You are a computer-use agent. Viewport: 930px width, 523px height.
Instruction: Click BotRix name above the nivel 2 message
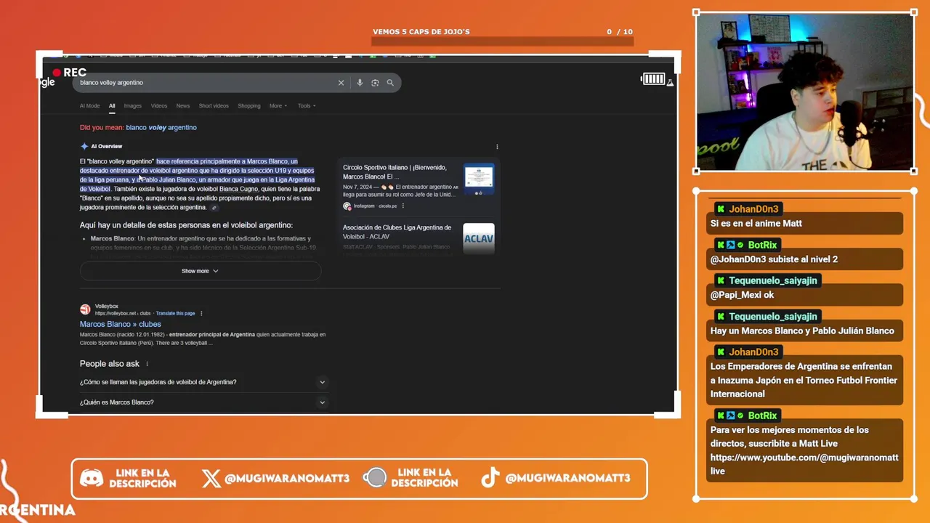coord(763,245)
